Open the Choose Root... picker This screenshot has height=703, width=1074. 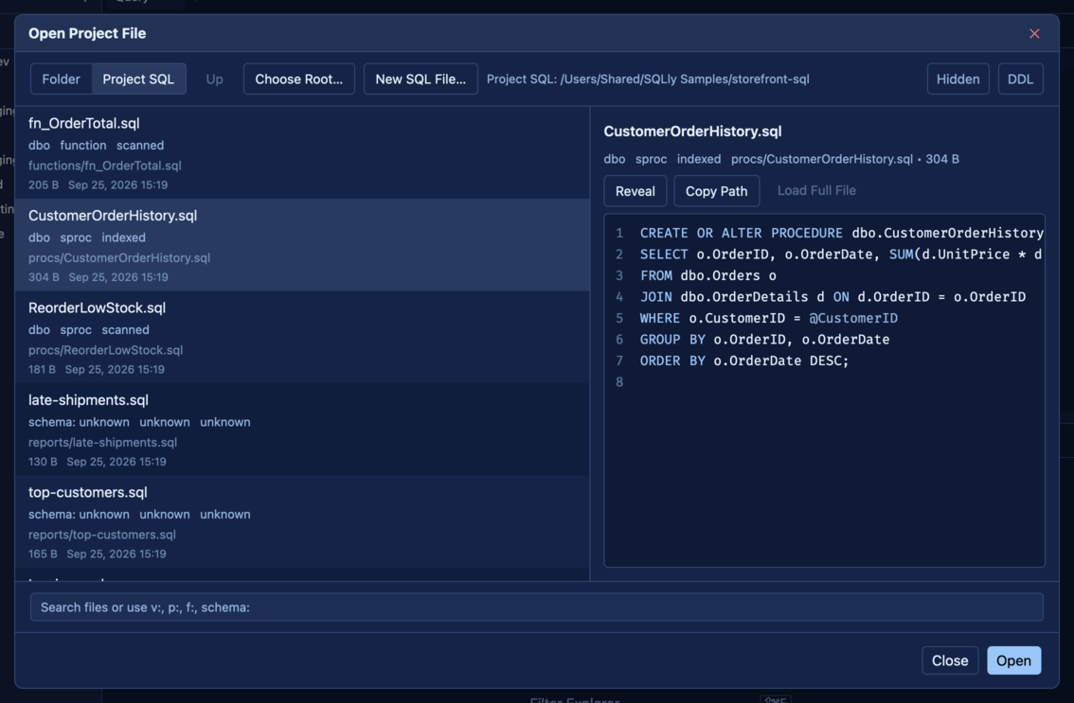pyautogui.click(x=298, y=79)
